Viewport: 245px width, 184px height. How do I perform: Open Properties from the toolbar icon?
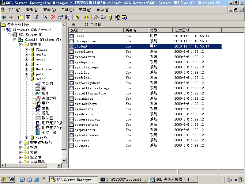point(60,17)
